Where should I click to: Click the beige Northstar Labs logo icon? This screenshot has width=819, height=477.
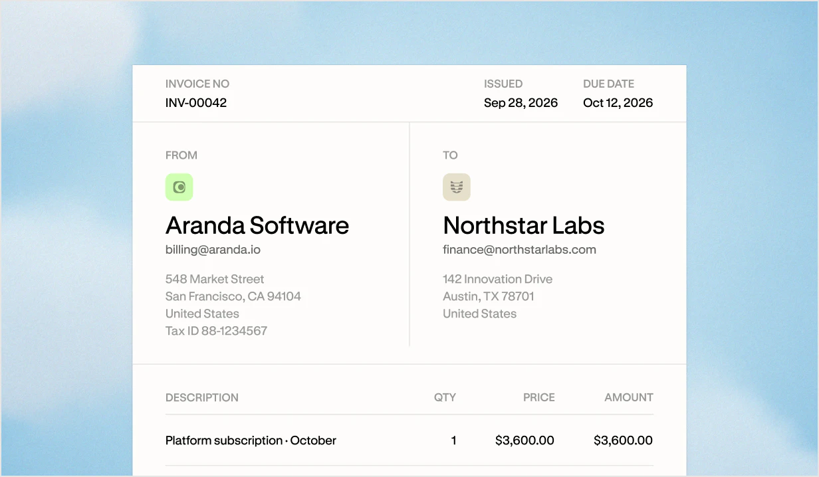[x=457, y=187]
